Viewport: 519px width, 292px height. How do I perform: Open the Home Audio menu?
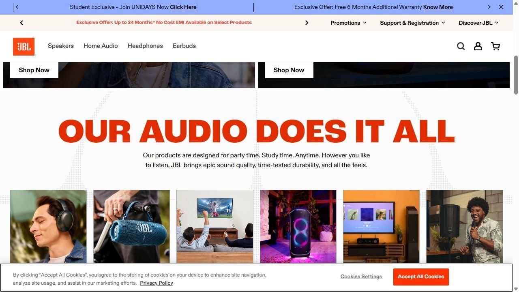point(101,46)
